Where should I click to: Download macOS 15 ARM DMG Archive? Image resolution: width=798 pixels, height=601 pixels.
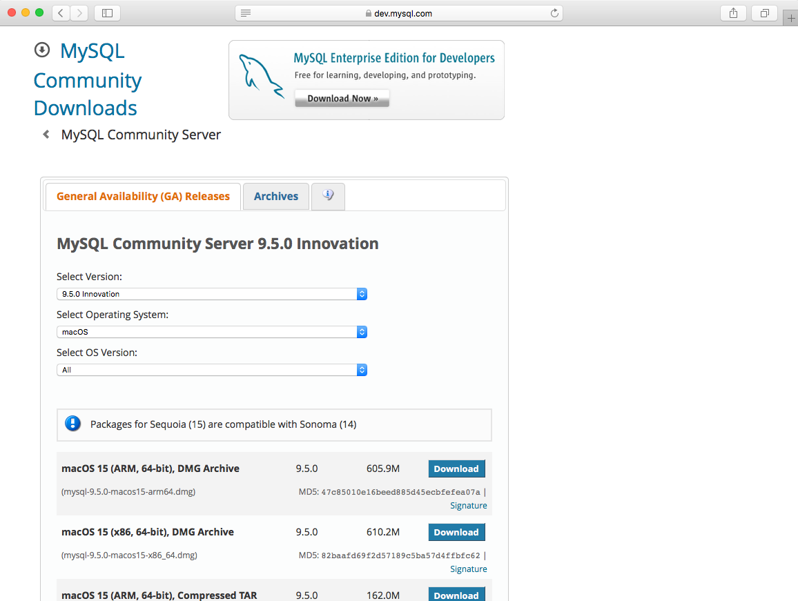pos(456,469)
